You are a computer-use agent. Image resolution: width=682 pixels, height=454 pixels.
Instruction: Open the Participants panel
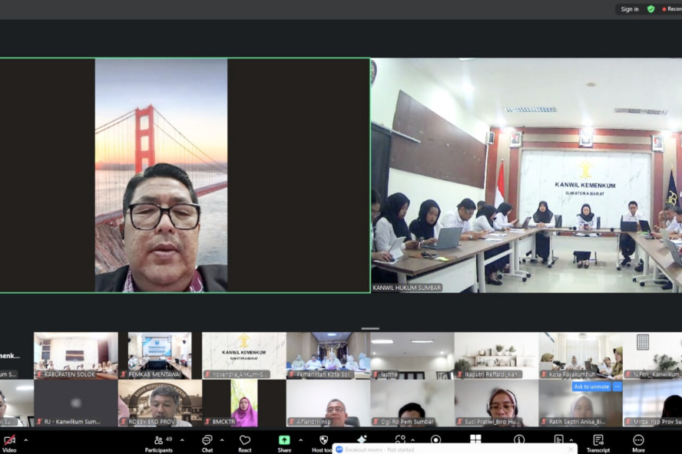point(159,441)
